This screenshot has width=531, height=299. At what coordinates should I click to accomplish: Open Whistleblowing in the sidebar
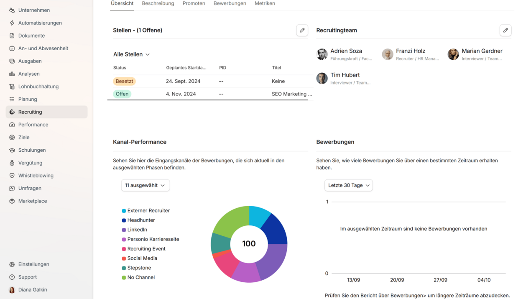tap(46, 176)
